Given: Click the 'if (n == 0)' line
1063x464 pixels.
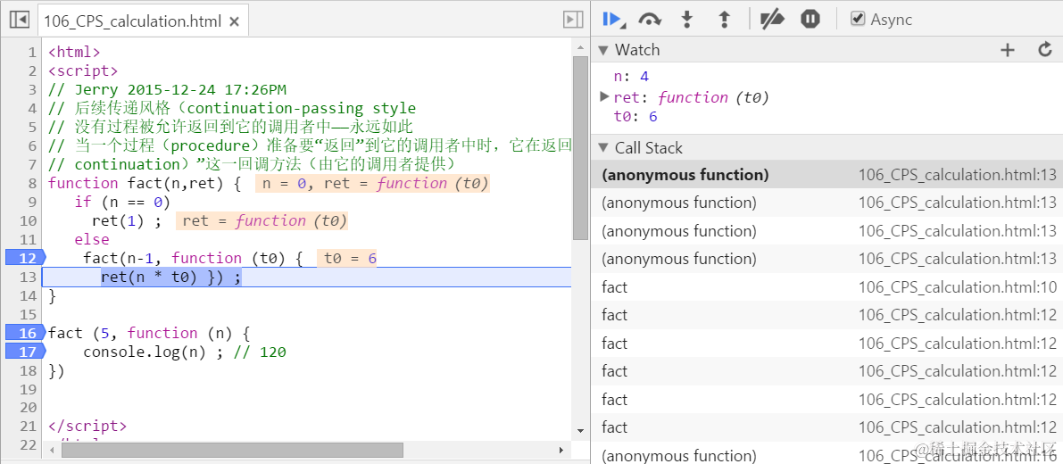Looking at the screenshot, I should click(x=122, y=202).
